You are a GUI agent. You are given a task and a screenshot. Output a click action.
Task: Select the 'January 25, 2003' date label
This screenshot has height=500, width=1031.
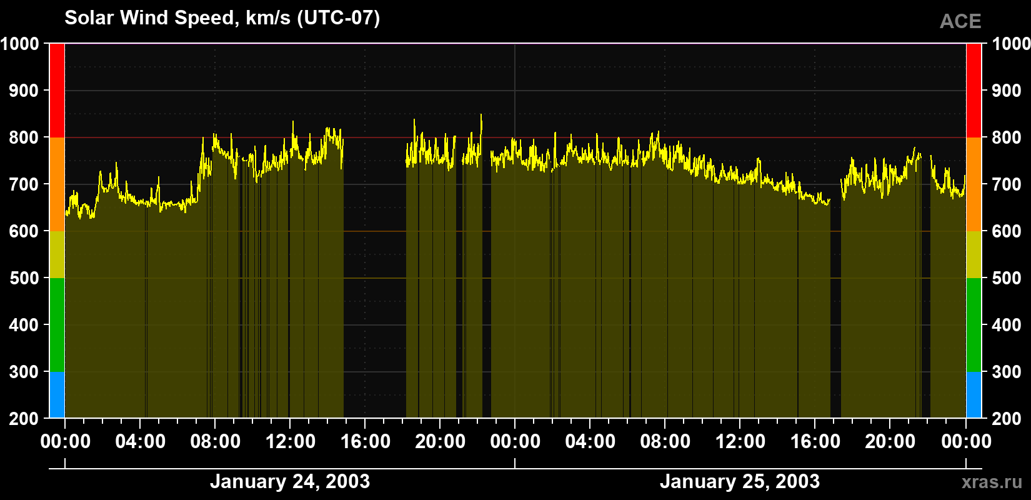click(x=740, y=482)
